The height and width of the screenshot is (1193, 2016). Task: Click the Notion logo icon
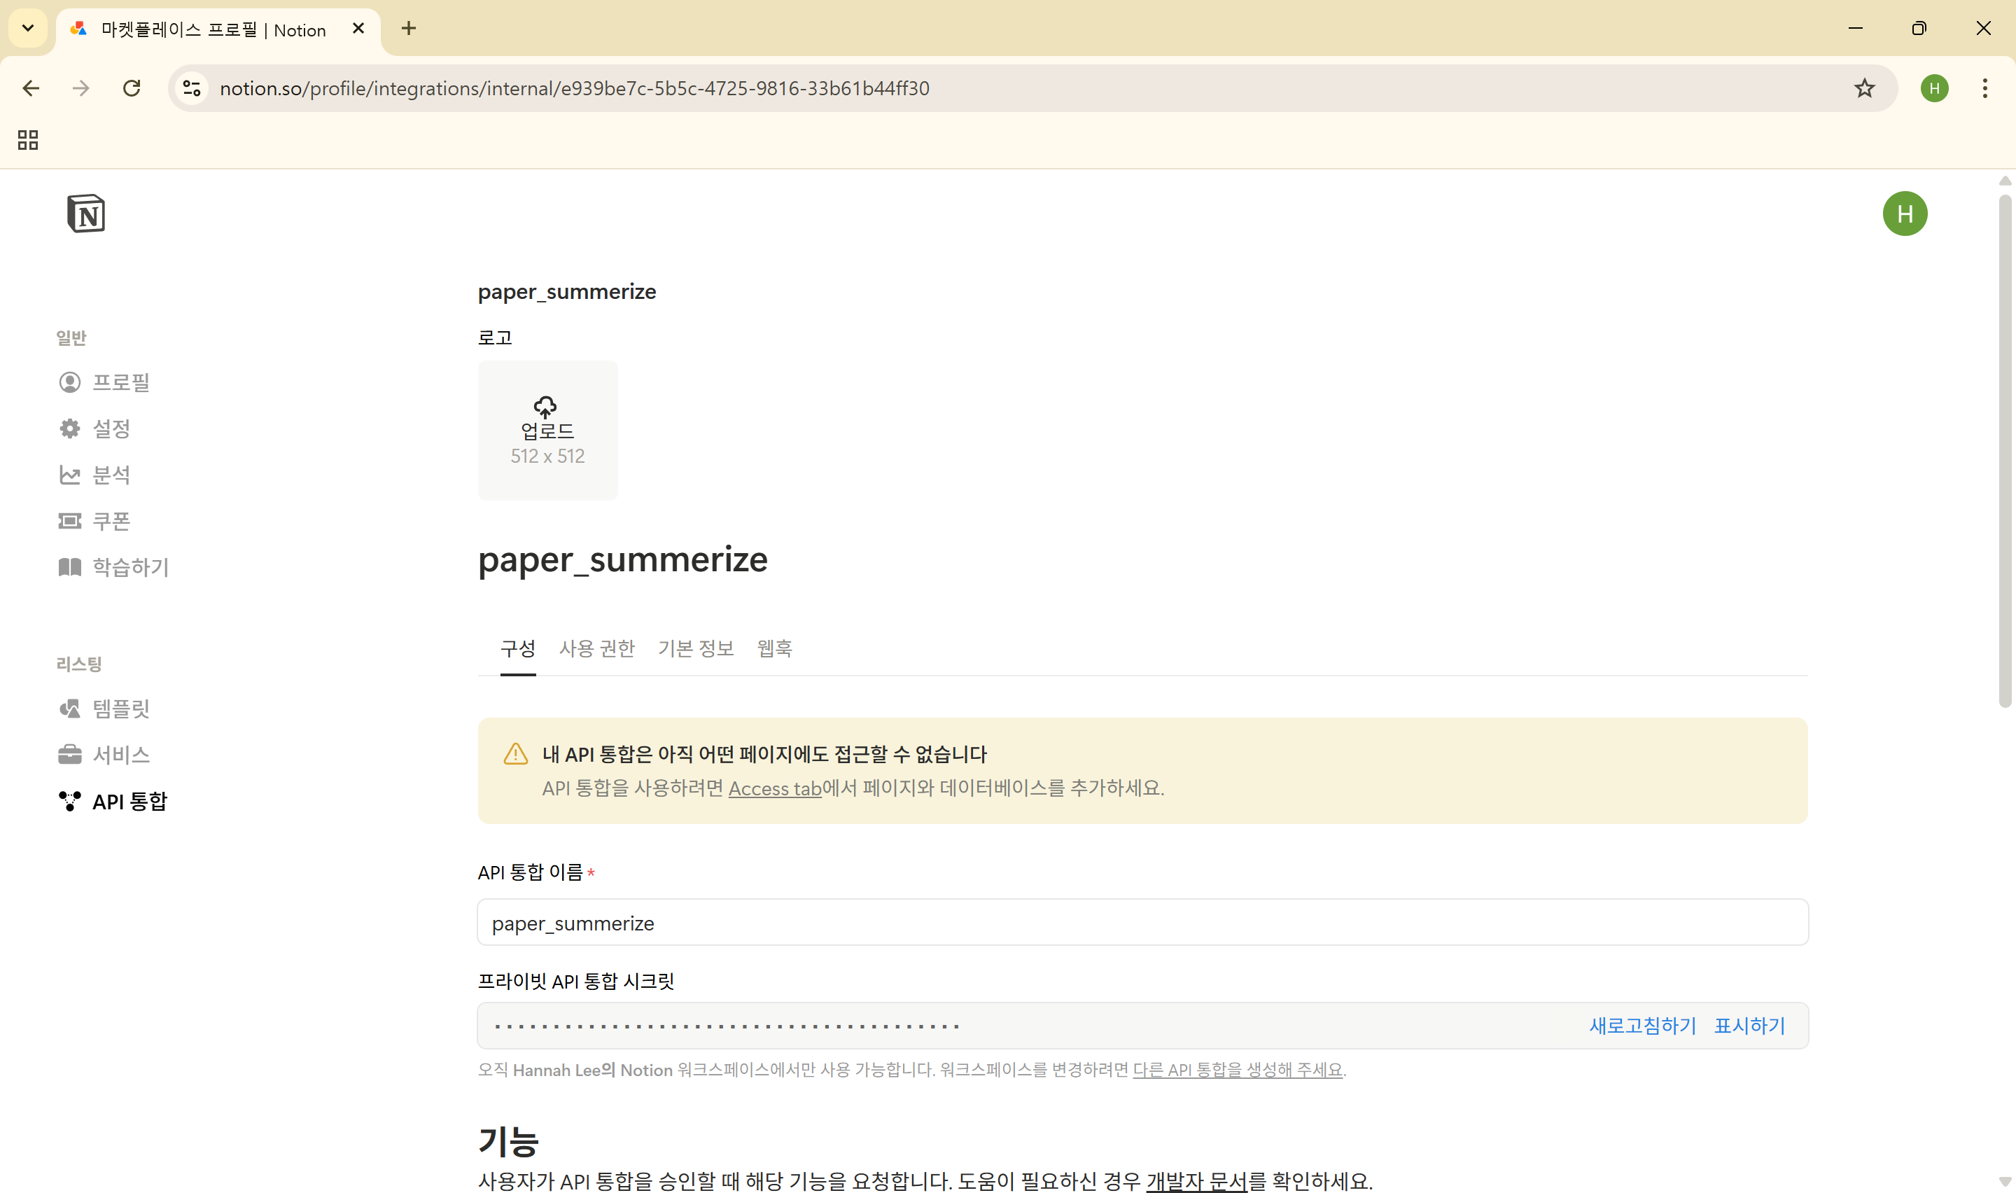pos(86,214)
